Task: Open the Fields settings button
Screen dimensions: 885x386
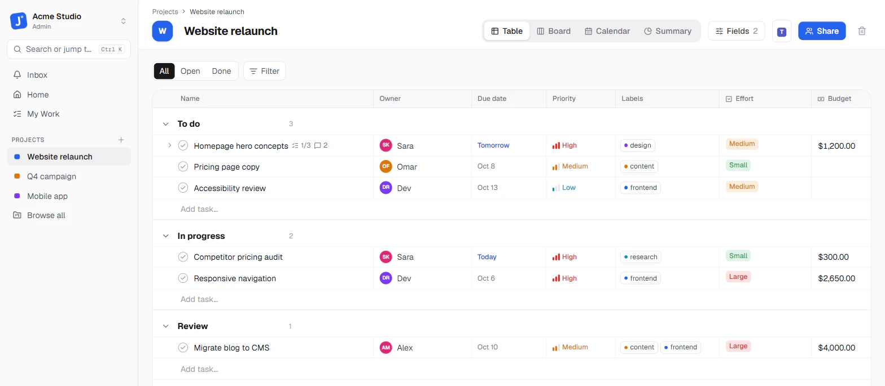Action: (737, 31)
